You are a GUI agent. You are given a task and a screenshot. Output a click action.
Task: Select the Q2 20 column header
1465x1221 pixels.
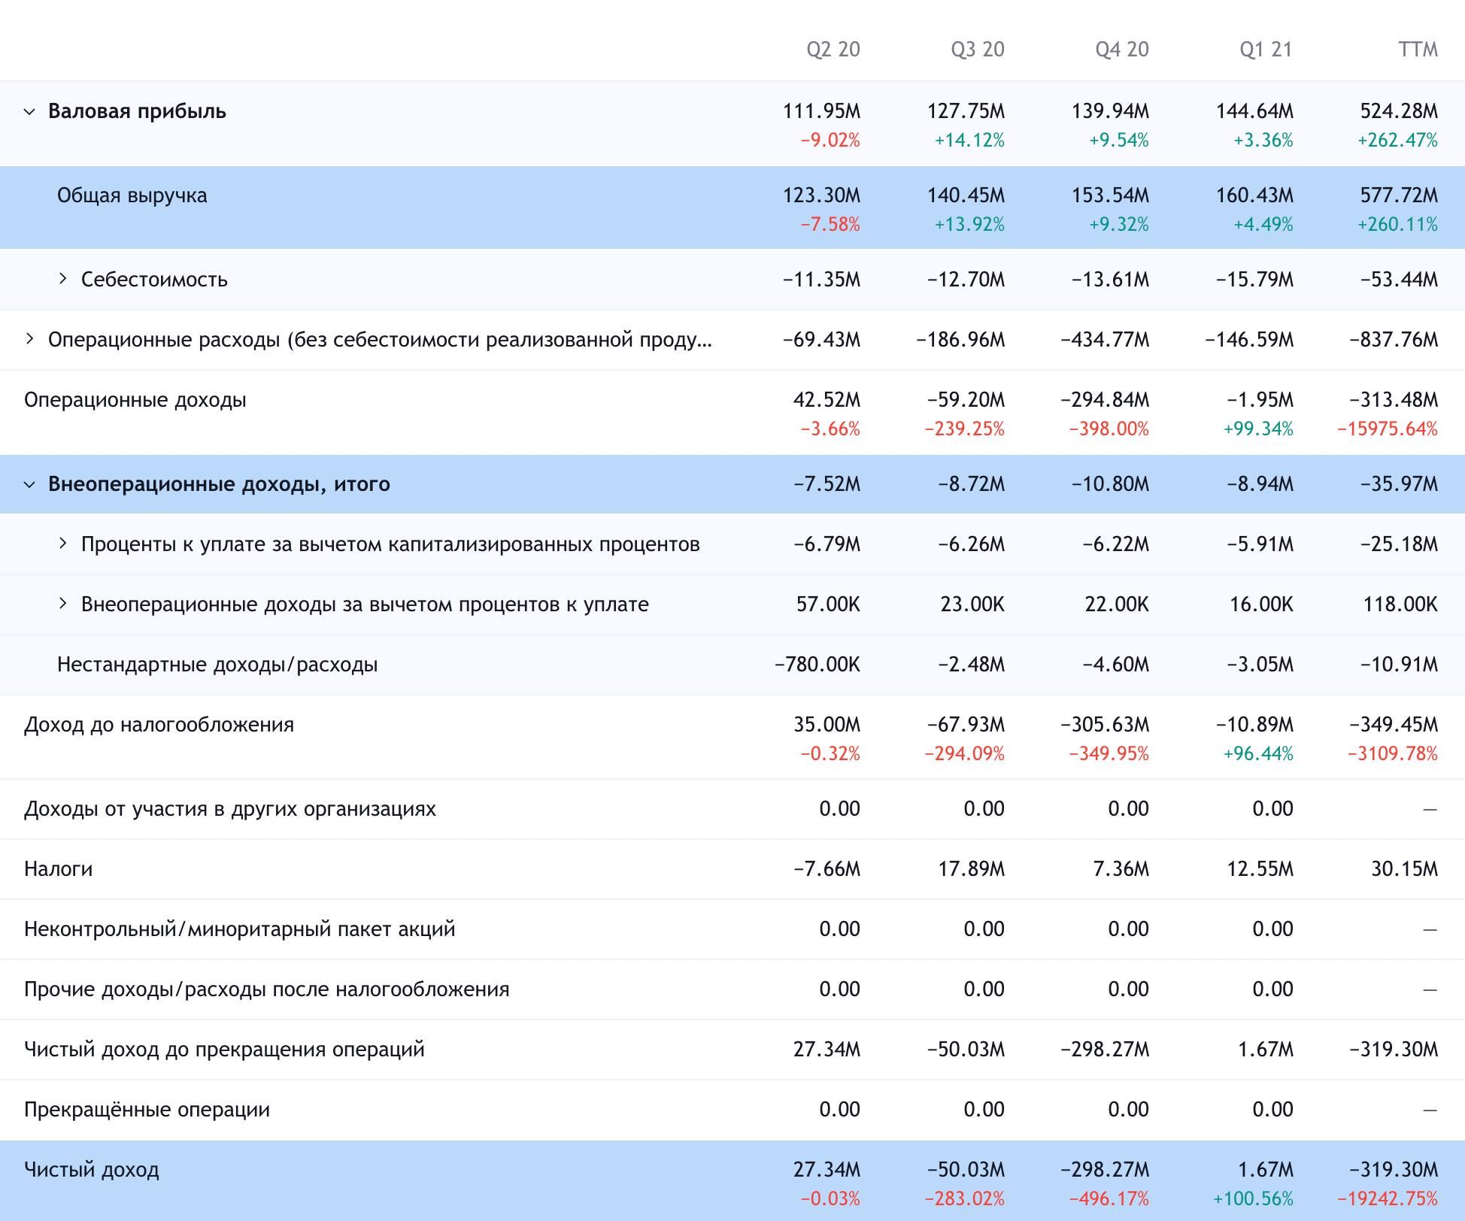tap(833, 50)
